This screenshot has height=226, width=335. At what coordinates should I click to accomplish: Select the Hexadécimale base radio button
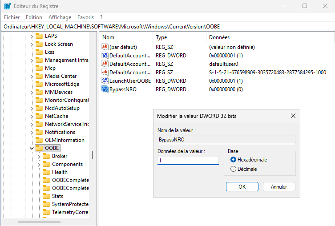pyautogui.click(x=233, y=160)
